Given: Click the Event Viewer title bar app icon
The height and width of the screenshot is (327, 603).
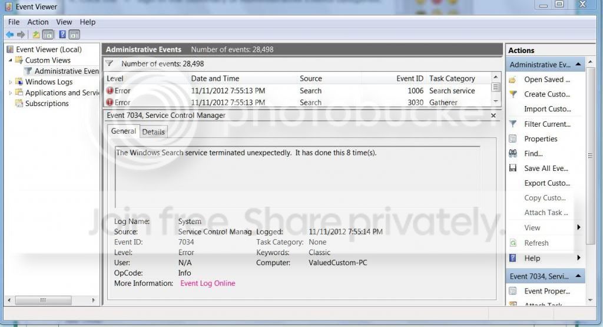Looking at the screenshot, I should tap(9, 6).
